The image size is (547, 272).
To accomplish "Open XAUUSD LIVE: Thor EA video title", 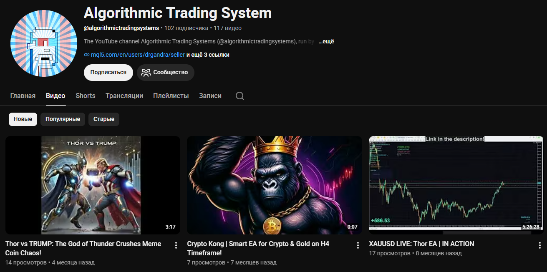I will [422, 244].
